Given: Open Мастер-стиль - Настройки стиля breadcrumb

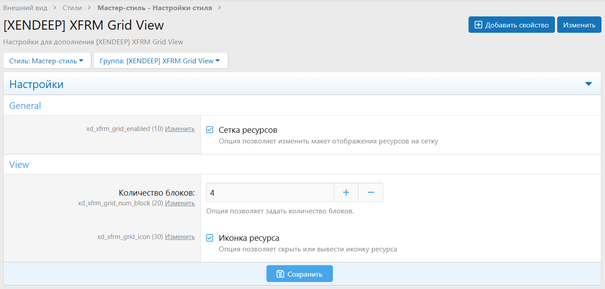Looking at the screenshot, I should click(x=155, y=8).
